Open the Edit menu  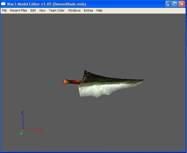tap(33, 10)
